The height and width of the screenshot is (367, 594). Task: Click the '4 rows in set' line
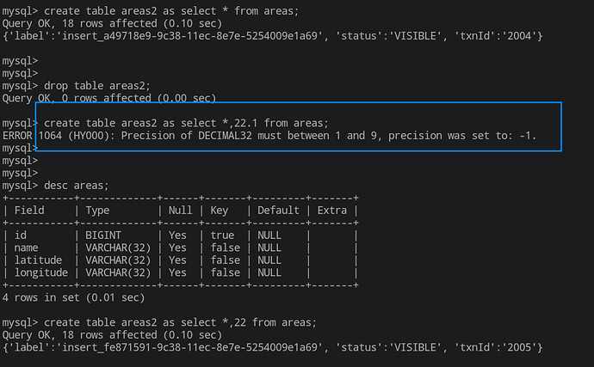pos(71,297)
